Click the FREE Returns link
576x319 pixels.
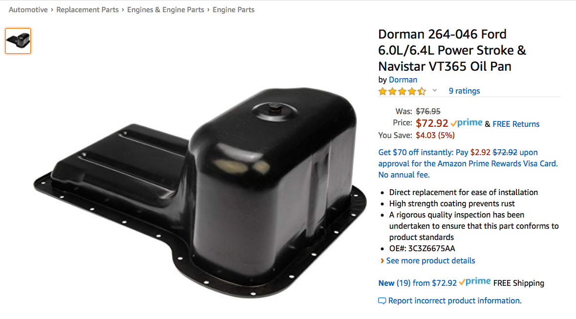pos(516,124)
